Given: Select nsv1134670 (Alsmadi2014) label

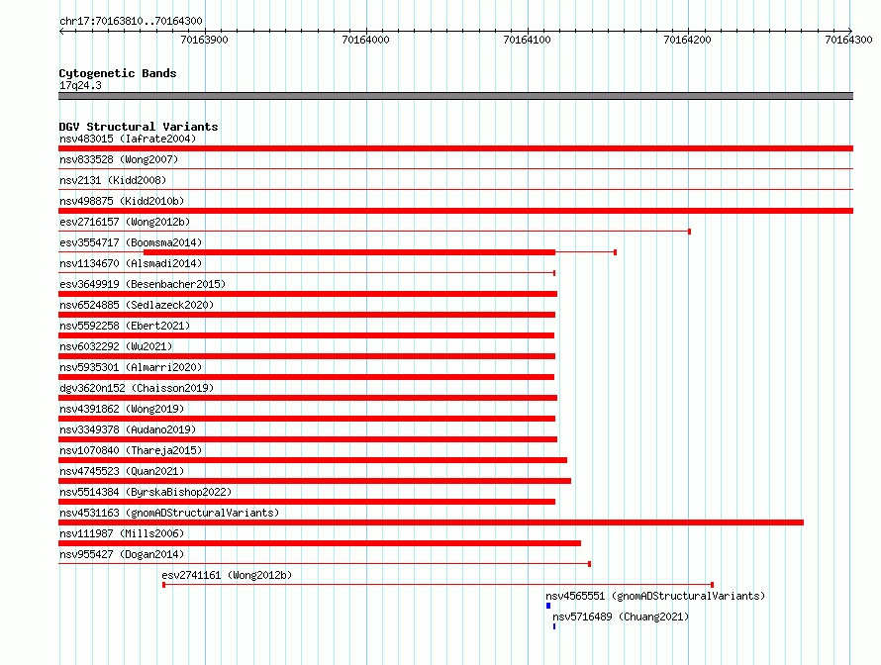Looking at the screenshot, I should click(x=131, y=263).
